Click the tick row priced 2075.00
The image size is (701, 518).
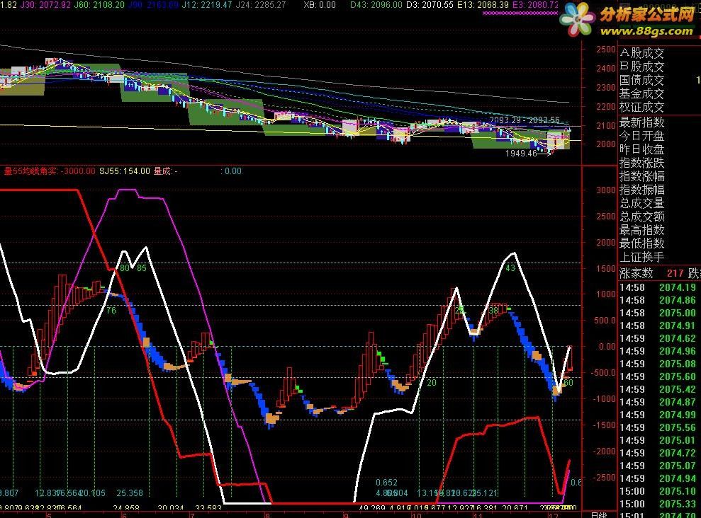[x=658, y=313]
